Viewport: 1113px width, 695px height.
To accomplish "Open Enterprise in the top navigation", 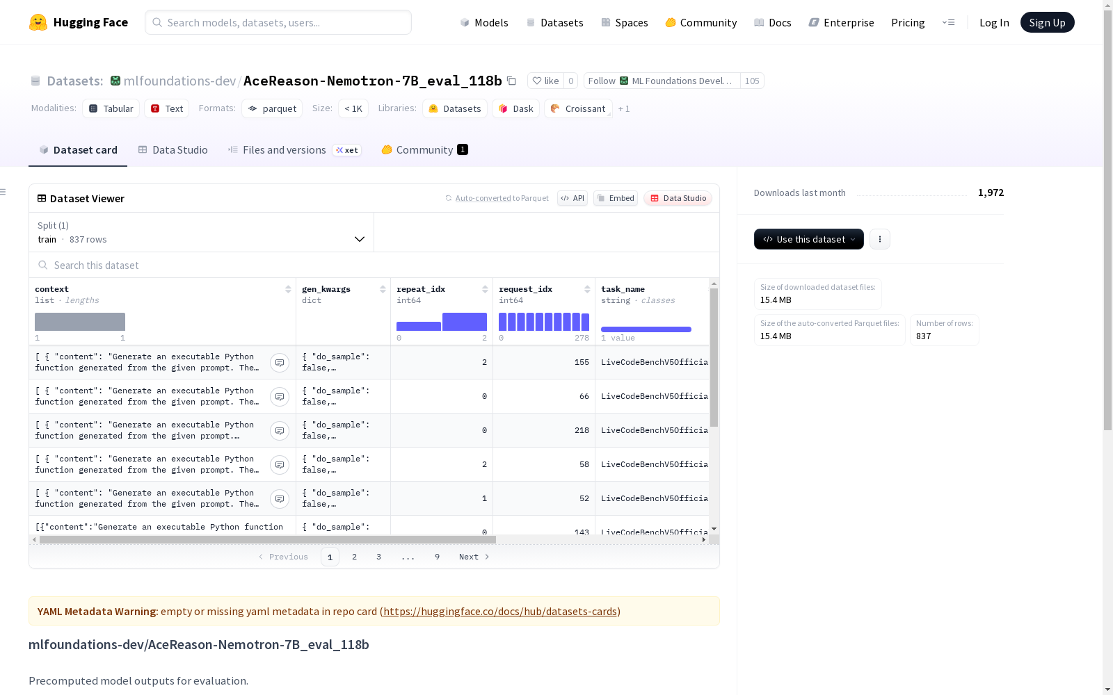I will [x=841, y=22].
